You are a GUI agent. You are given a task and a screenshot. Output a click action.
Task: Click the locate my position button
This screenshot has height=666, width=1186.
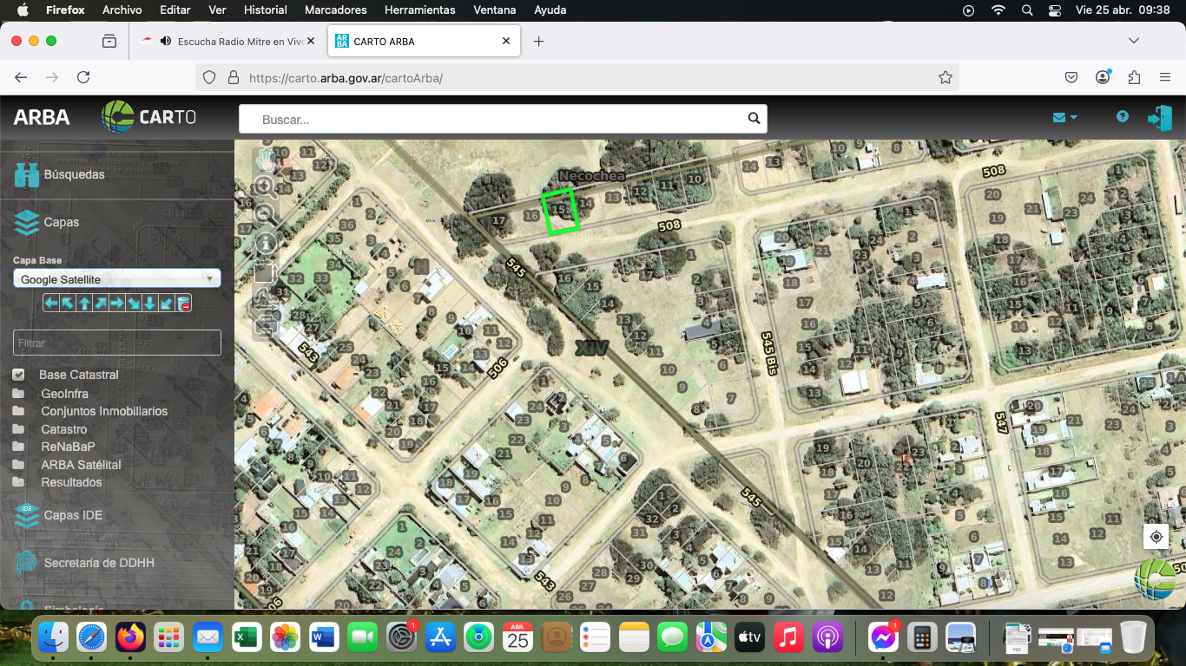tap(1156, 537)
